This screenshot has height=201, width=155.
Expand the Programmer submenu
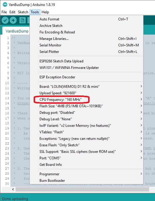pyautogui.click(x=86, y=174)
